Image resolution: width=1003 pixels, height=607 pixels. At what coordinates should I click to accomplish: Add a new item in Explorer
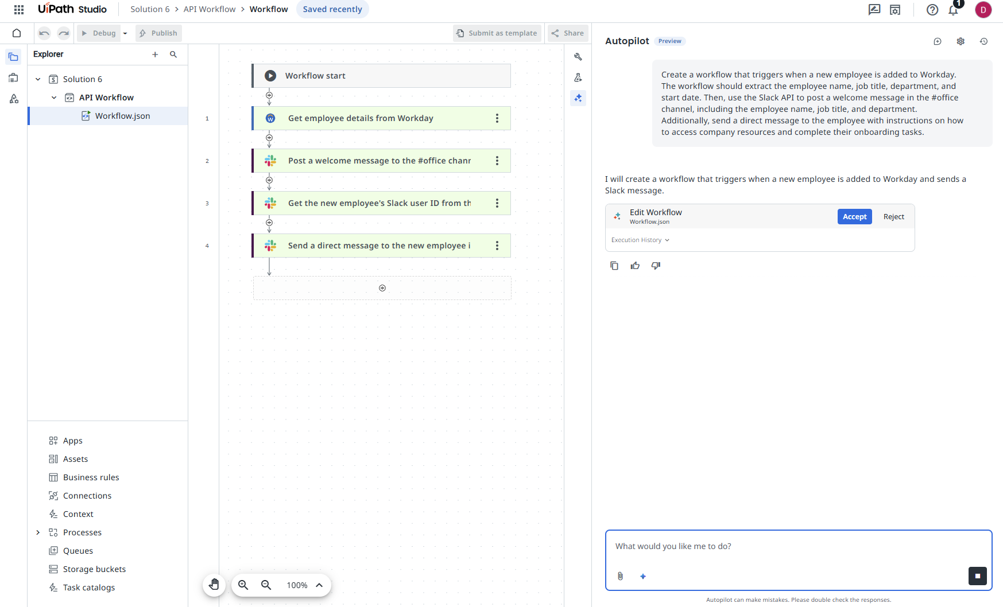pos(155,55)
